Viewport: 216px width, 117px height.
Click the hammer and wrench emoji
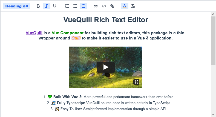tap(57, 109)
